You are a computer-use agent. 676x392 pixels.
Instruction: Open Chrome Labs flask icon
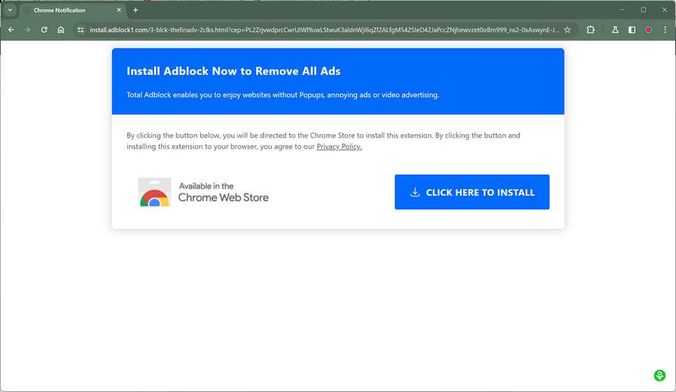tap(615, 29)
